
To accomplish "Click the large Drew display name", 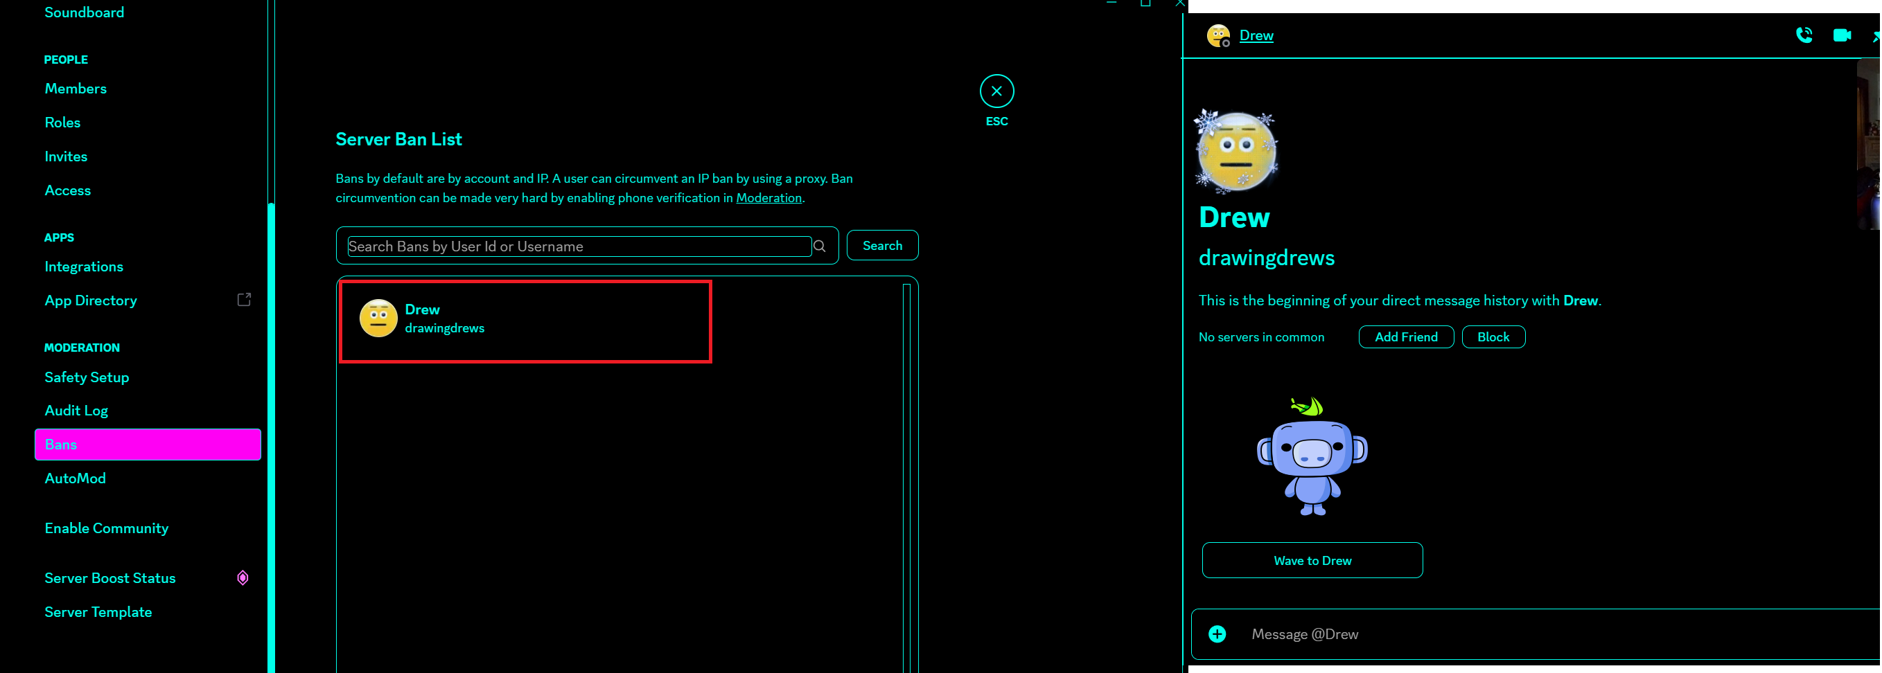I will pyautogui.click(x=1234, y=217).
